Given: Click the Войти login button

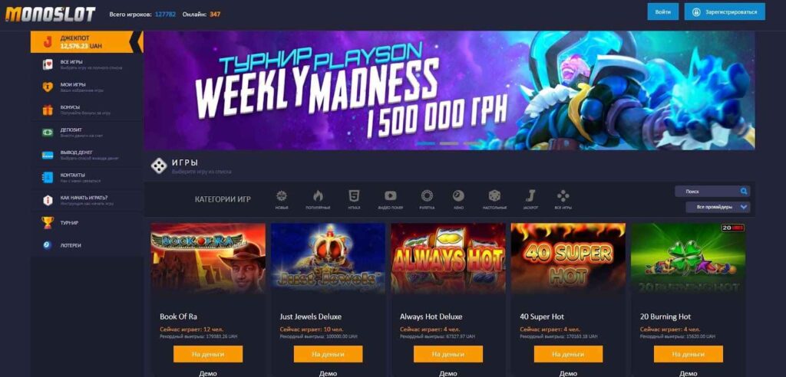Looking at the screenshot, I should pos(662,11).
